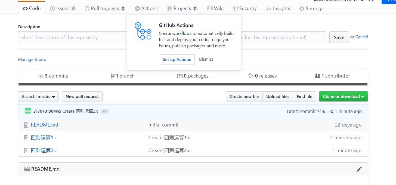Click the Pull requests tab icon

87,9
